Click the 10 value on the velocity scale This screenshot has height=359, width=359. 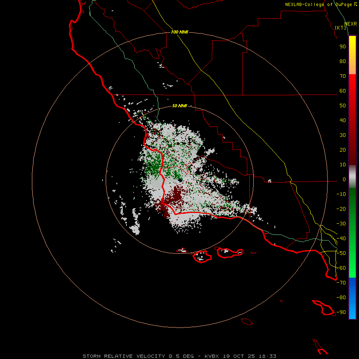(343, 165)
